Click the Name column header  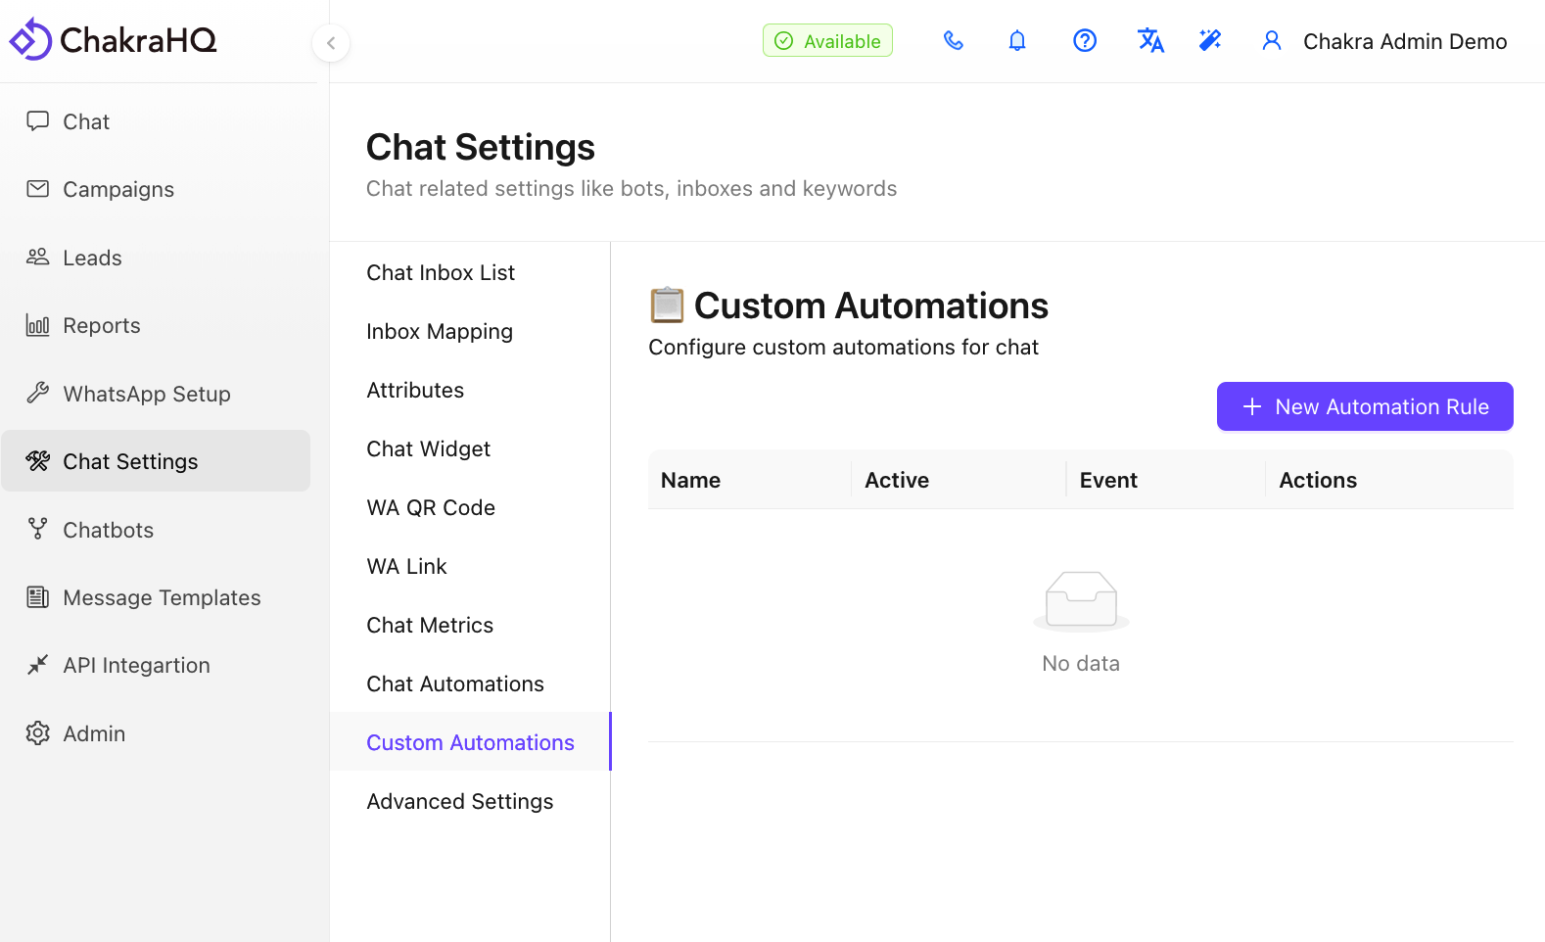click(x=690, y=480)
